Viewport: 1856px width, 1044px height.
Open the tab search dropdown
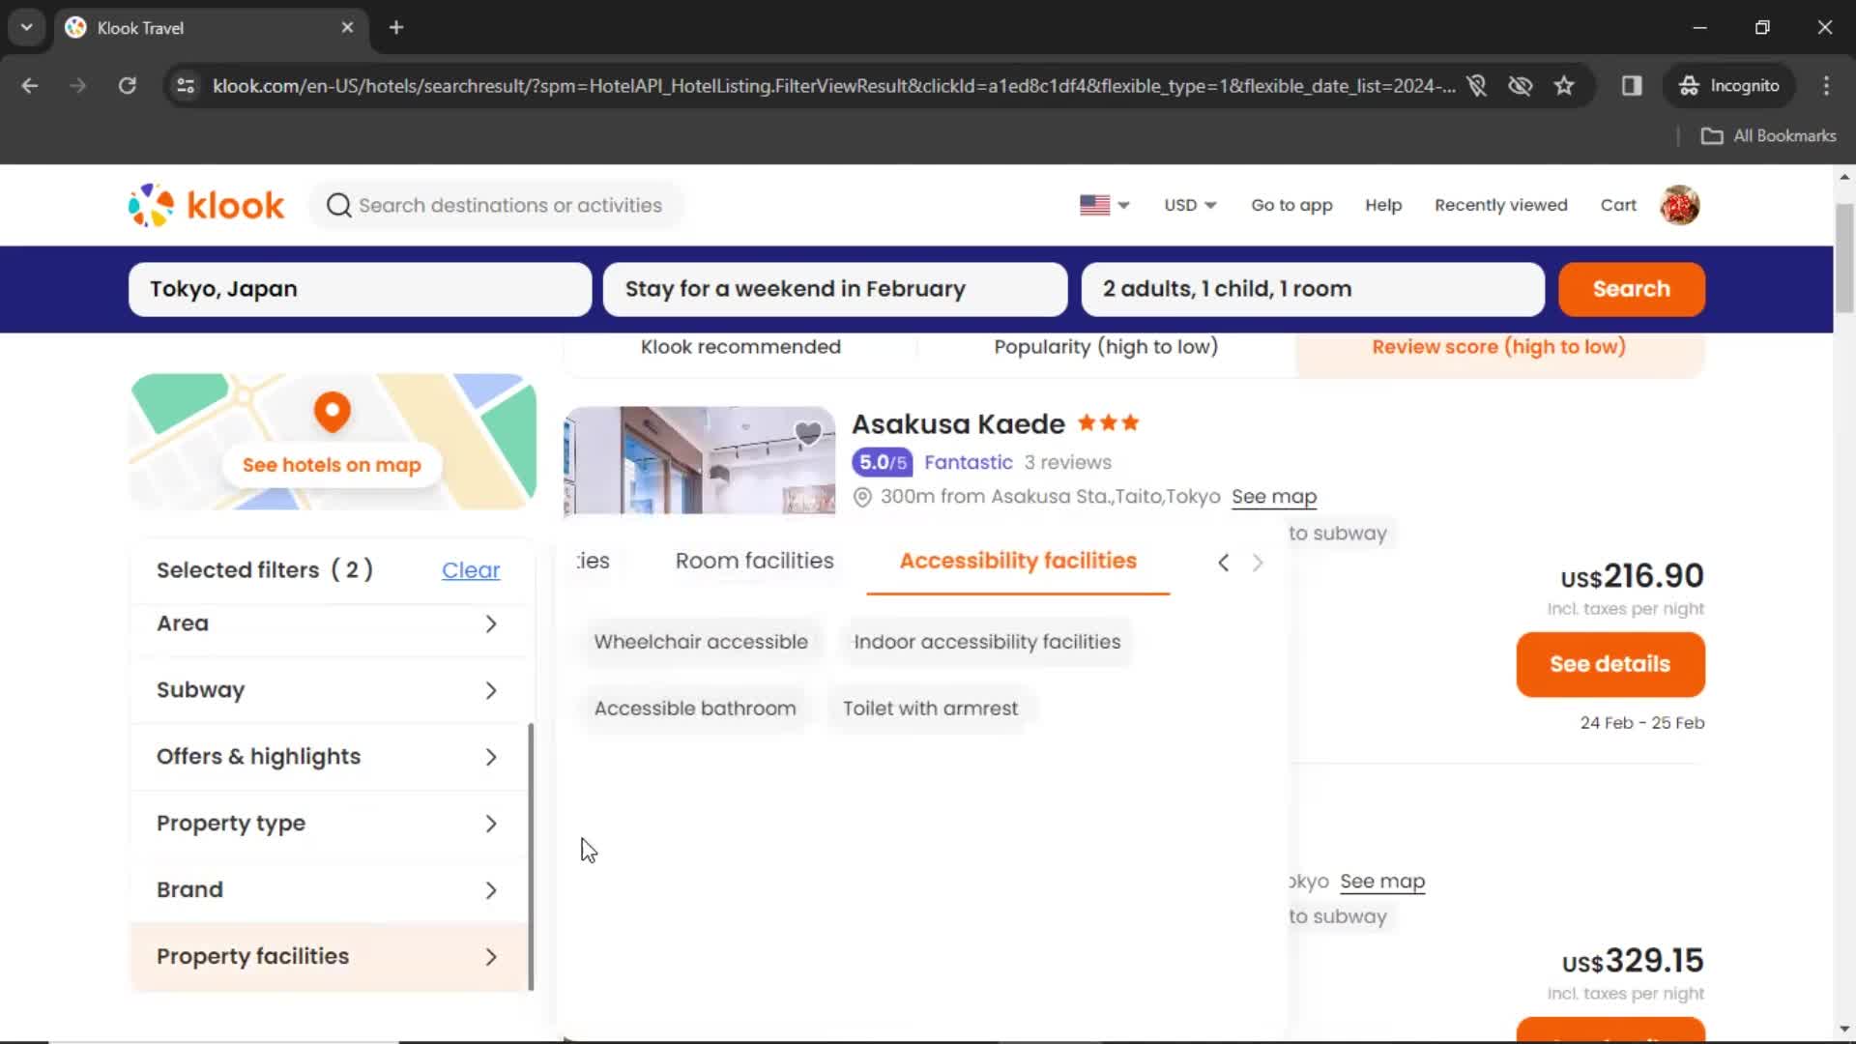[27, 28]
